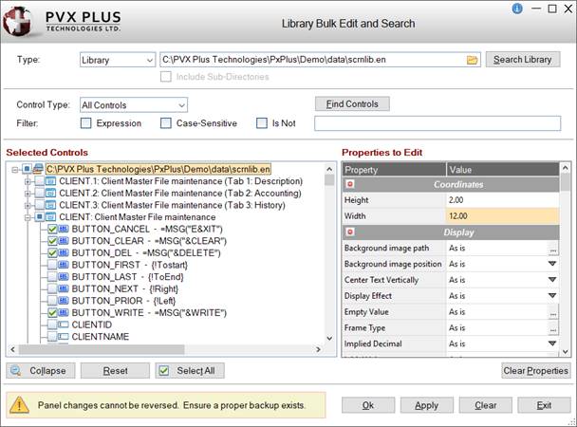Check the CLIENTNAME checkbox
Screen dimensions: 577x427
click(52, 337)
